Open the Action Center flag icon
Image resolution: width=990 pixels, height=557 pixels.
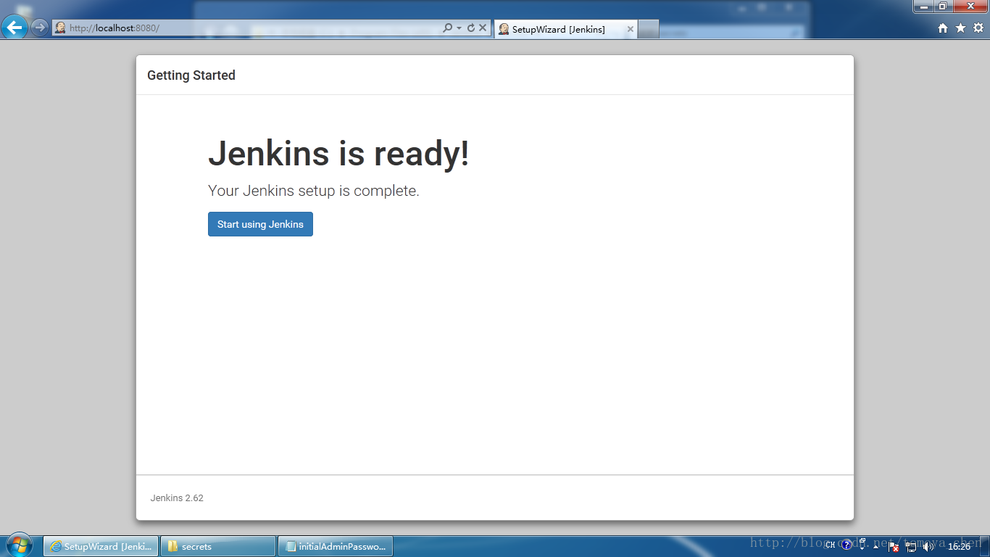click(894, 546)
